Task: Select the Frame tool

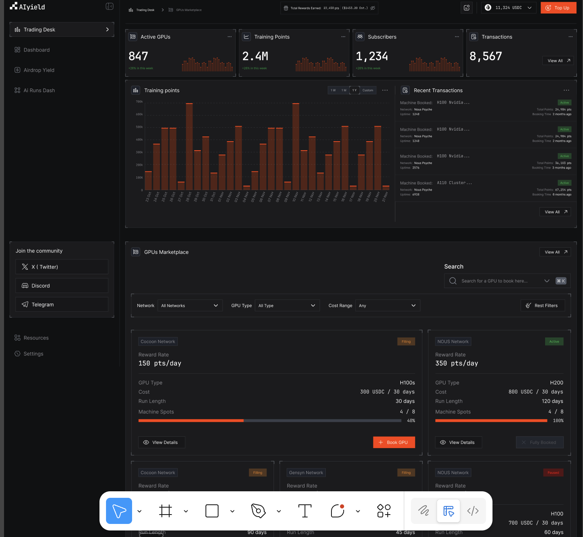Action: click(x=166, y=511)
